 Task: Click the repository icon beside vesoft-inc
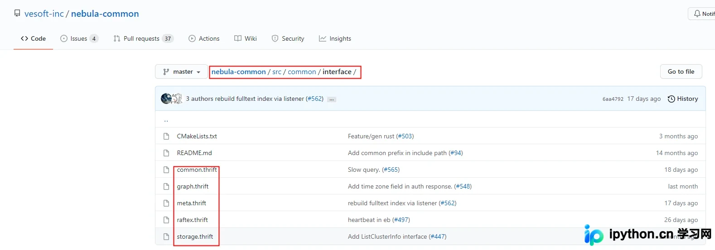pos(17,14)
